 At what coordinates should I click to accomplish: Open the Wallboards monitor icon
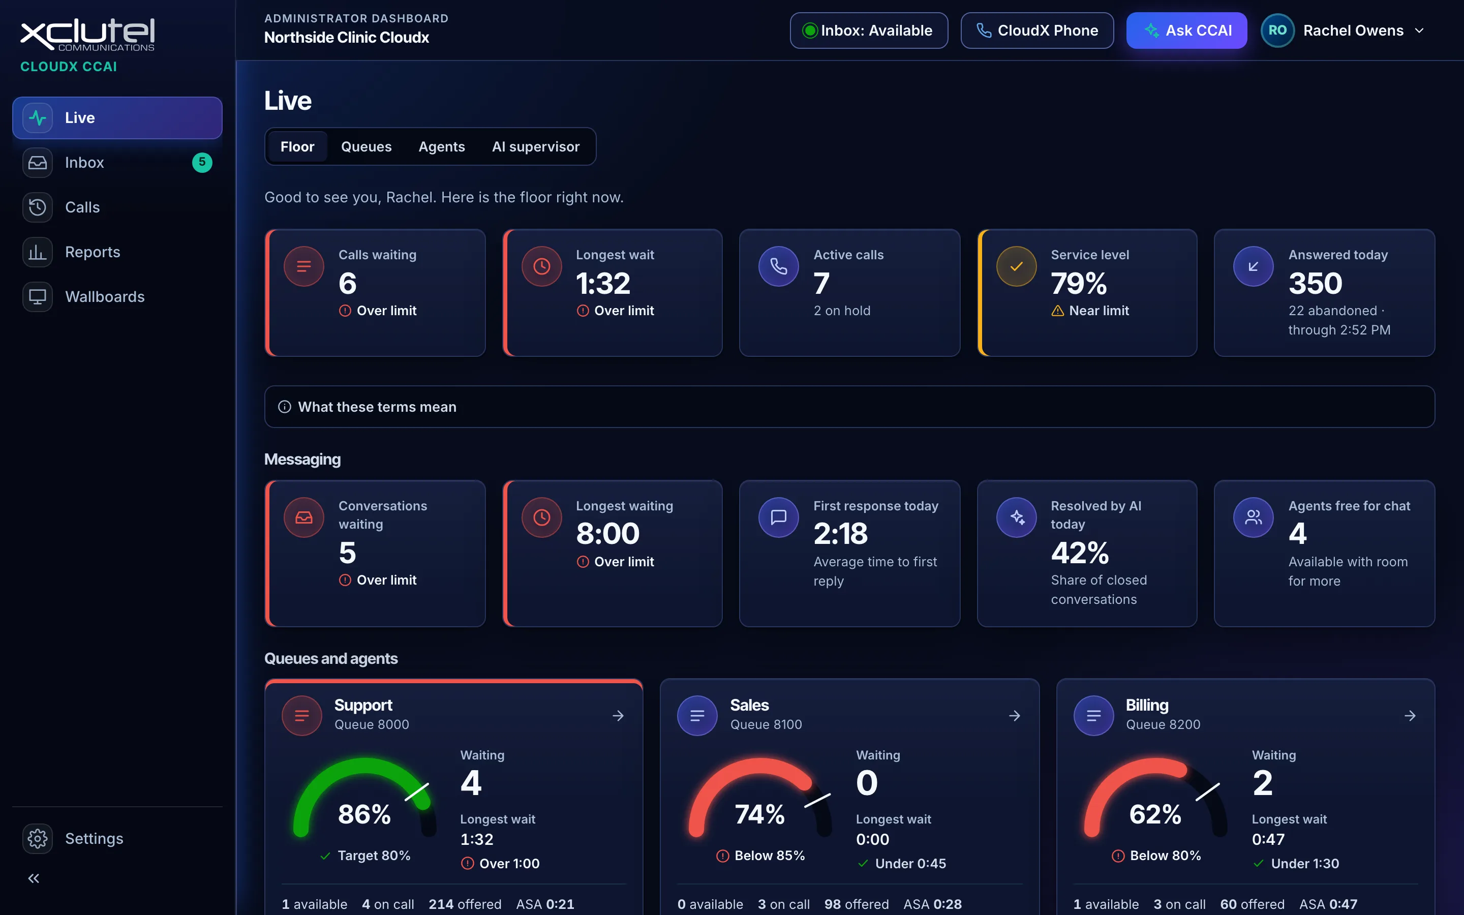tap(38, 296)
